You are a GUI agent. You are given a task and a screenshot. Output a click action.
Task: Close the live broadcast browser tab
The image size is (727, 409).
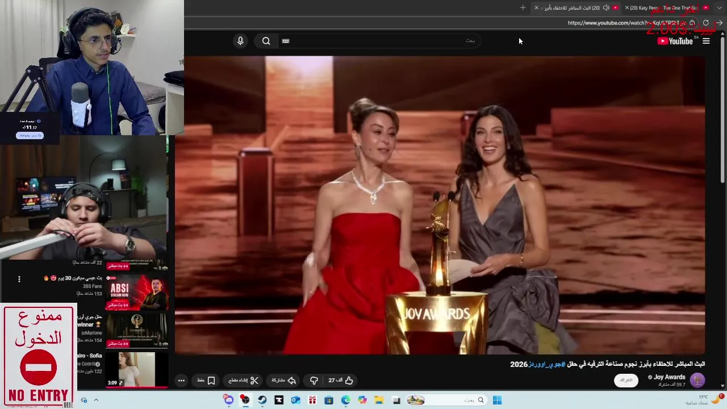click(536, 7)
